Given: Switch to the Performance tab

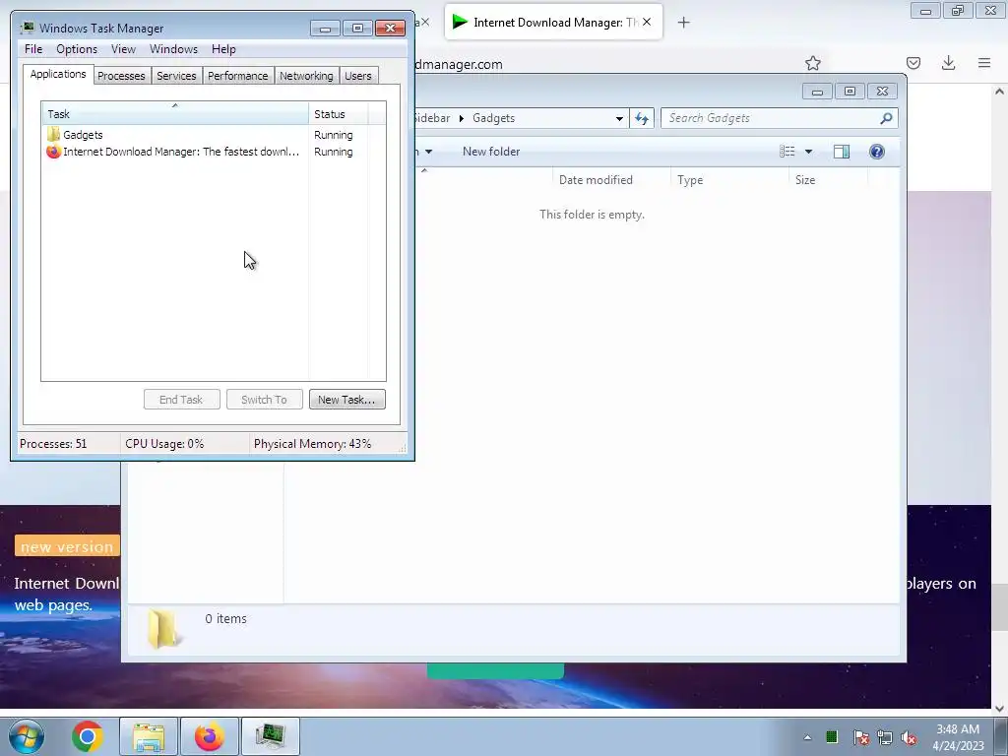Looking at the screenshot, I should 238,76.
